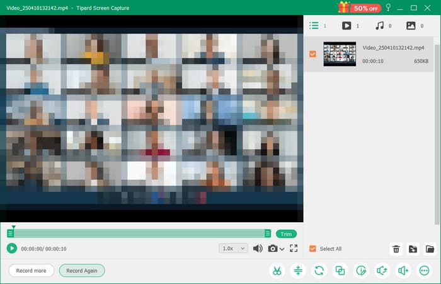Click the Record more button
The height and width of the screenshot is (284, 441).
pos(31,271)
